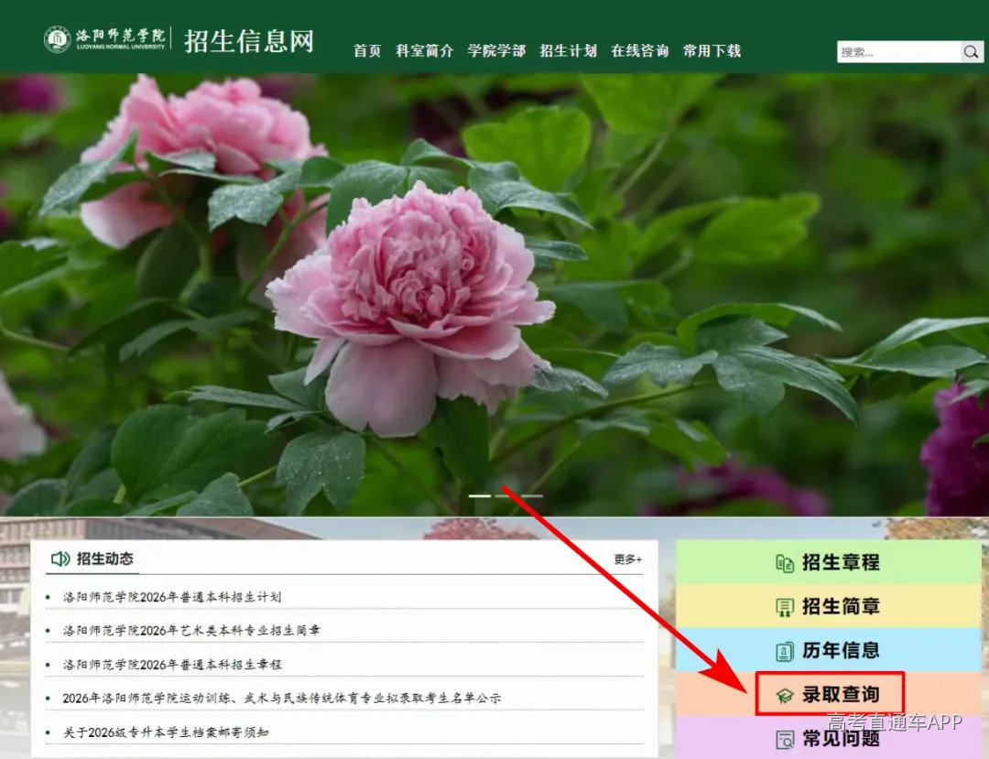Image resolution: width=989 pixels, height=759 pixels.
Task: Go to the 招生计划 menu item
Action: pos(569,51)
